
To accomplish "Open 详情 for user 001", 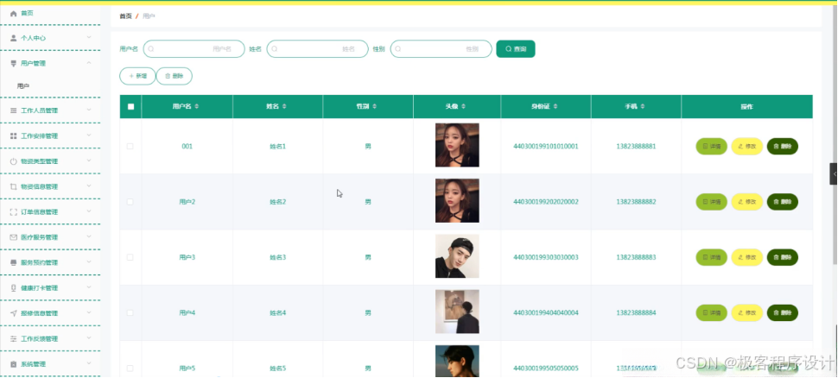I will tap(711, 147).
